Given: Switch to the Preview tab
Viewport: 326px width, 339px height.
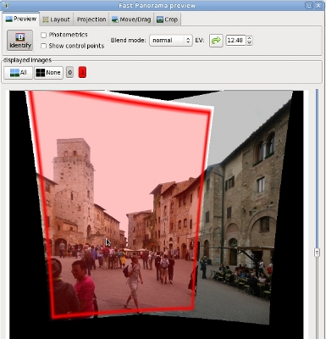Looking at the screenshot, I should (x=21, y=19).
